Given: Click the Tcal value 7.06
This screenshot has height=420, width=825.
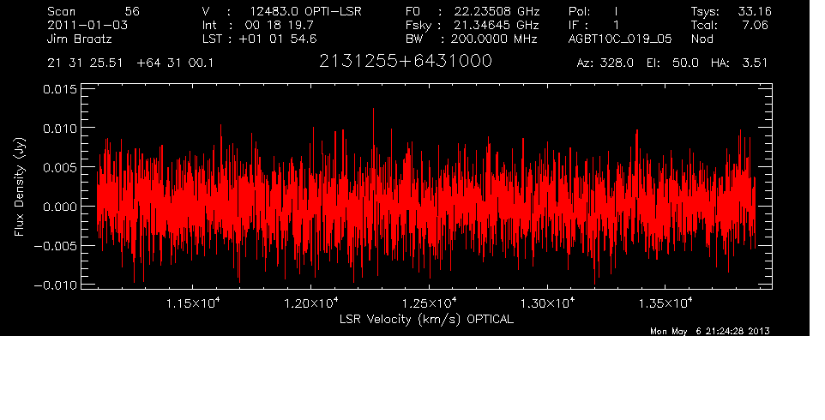Looking at the screenshot, I should (755, 25).
